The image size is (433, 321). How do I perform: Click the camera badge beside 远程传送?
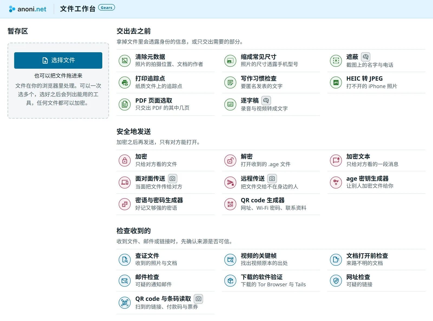coord(272,179)
